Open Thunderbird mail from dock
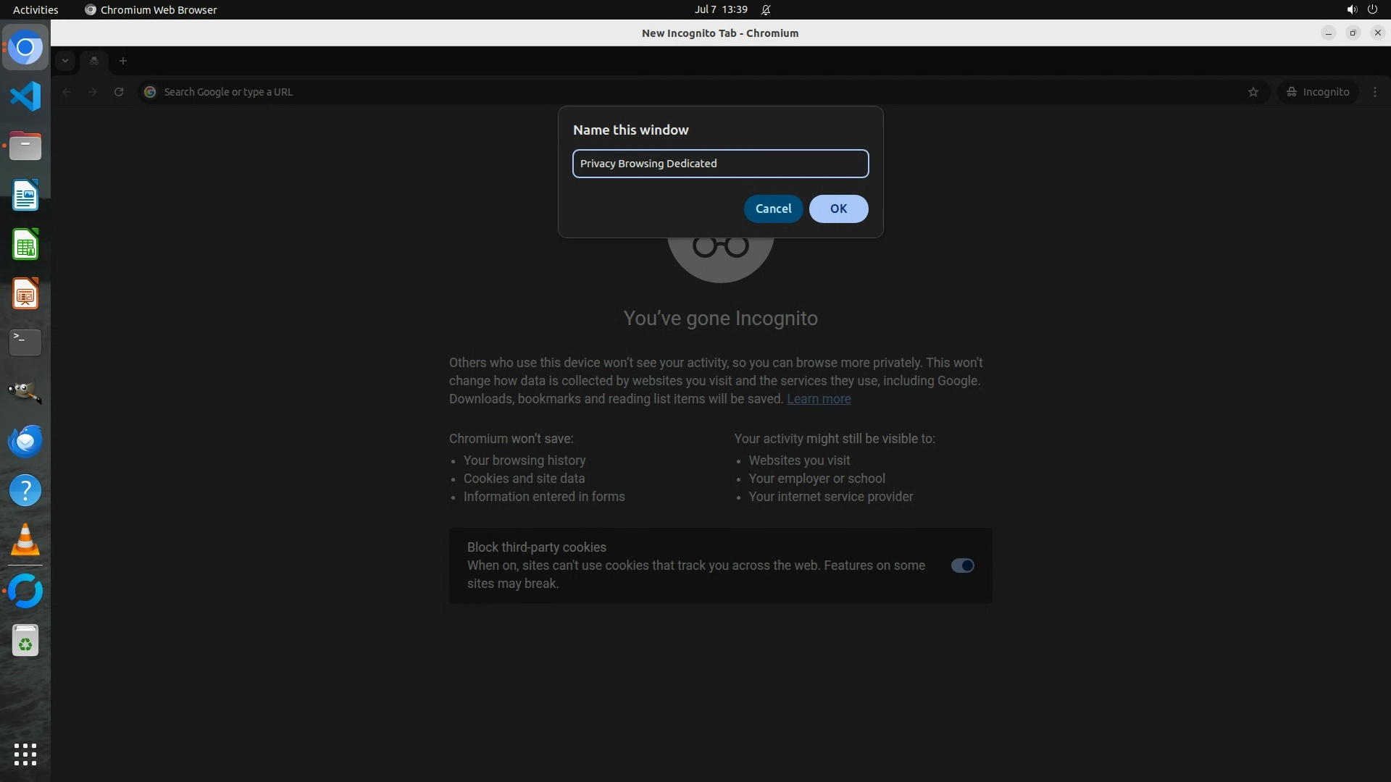Image resolution: width=1391 pixels, height=782 pixels. click(25, 441)
